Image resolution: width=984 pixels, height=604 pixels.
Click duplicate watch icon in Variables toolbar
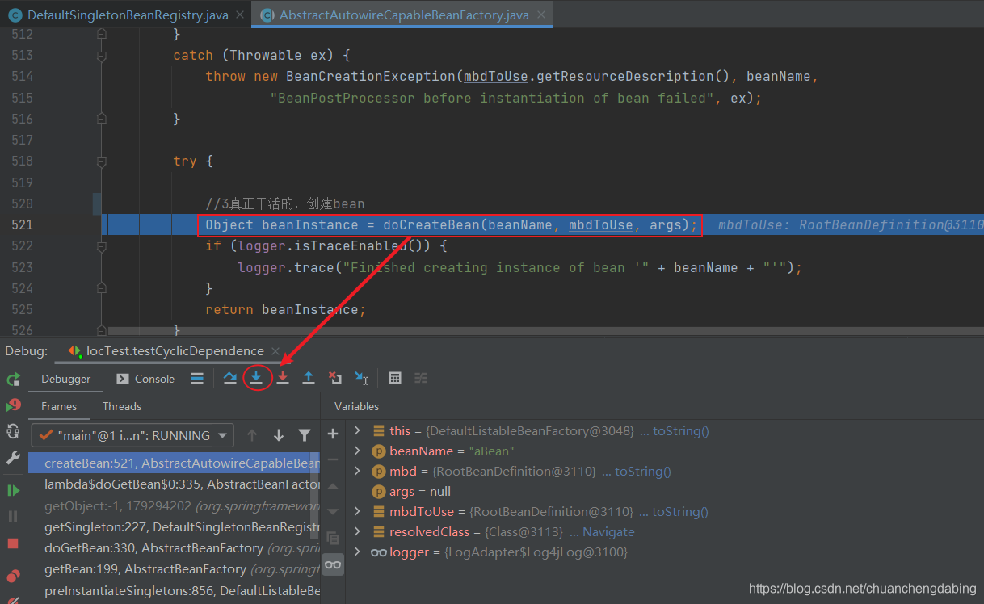point(333,538)
